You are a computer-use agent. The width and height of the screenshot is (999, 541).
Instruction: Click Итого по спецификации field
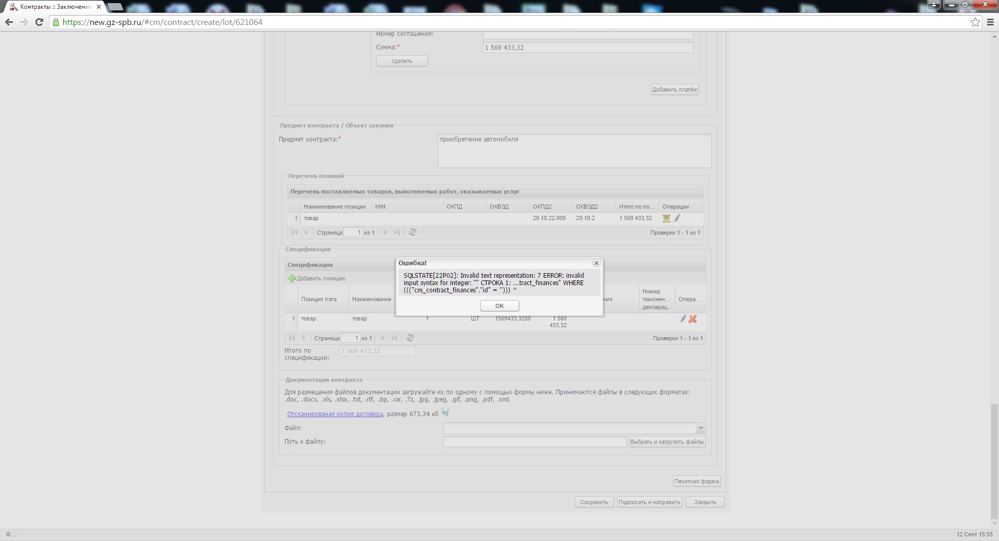point(377,351)
